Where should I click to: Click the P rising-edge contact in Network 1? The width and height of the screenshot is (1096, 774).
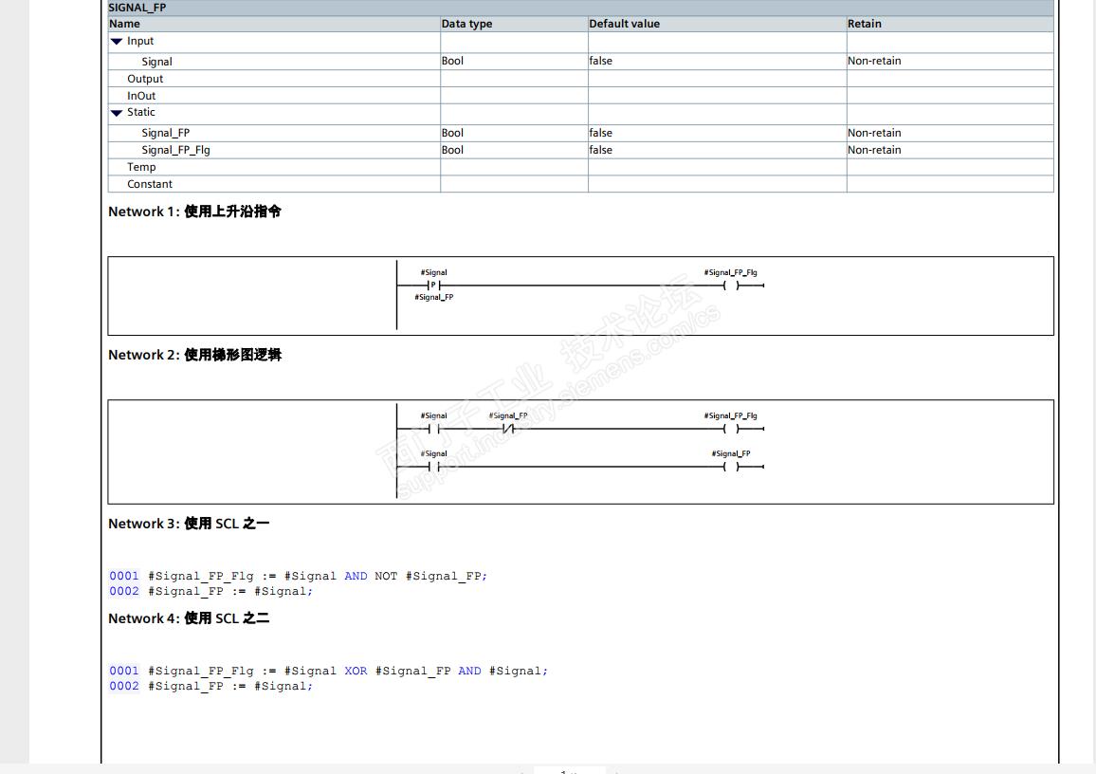pyautogui.click(x=433, y=286)
